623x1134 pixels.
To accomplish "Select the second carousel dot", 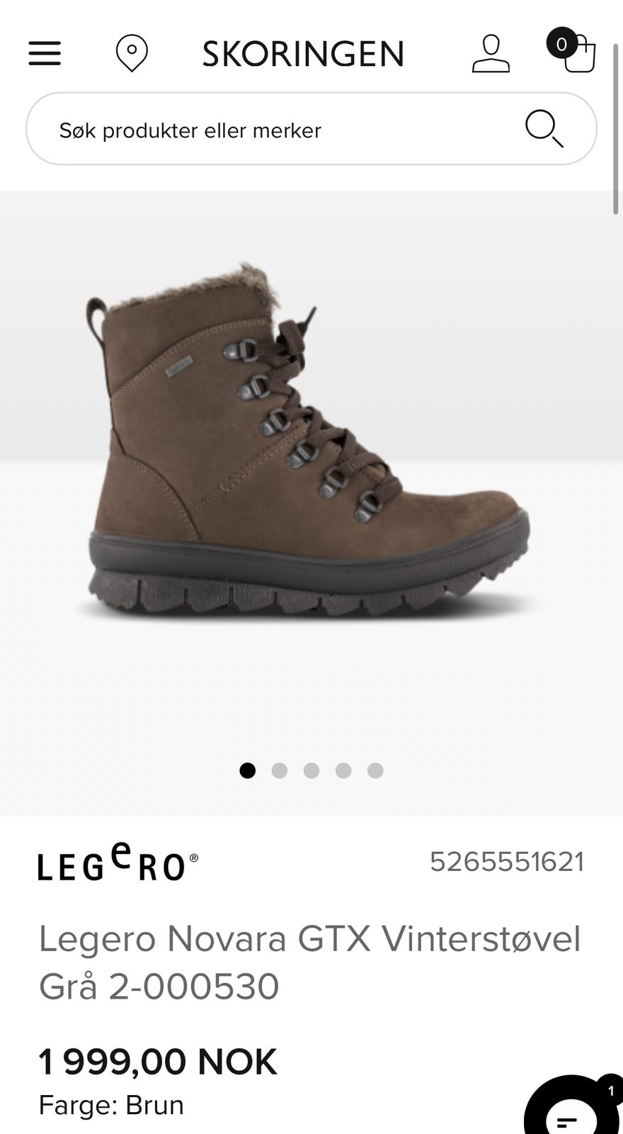I will (x=280, y=770).
